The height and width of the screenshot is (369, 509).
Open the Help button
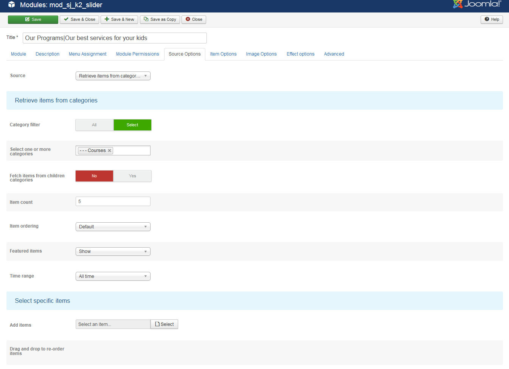tap(492, 19)
